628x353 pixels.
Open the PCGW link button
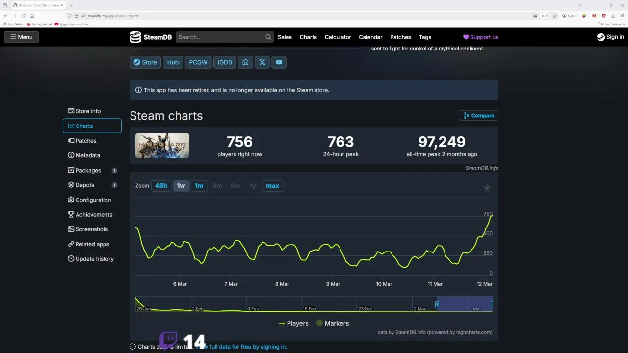pos(198,62)
